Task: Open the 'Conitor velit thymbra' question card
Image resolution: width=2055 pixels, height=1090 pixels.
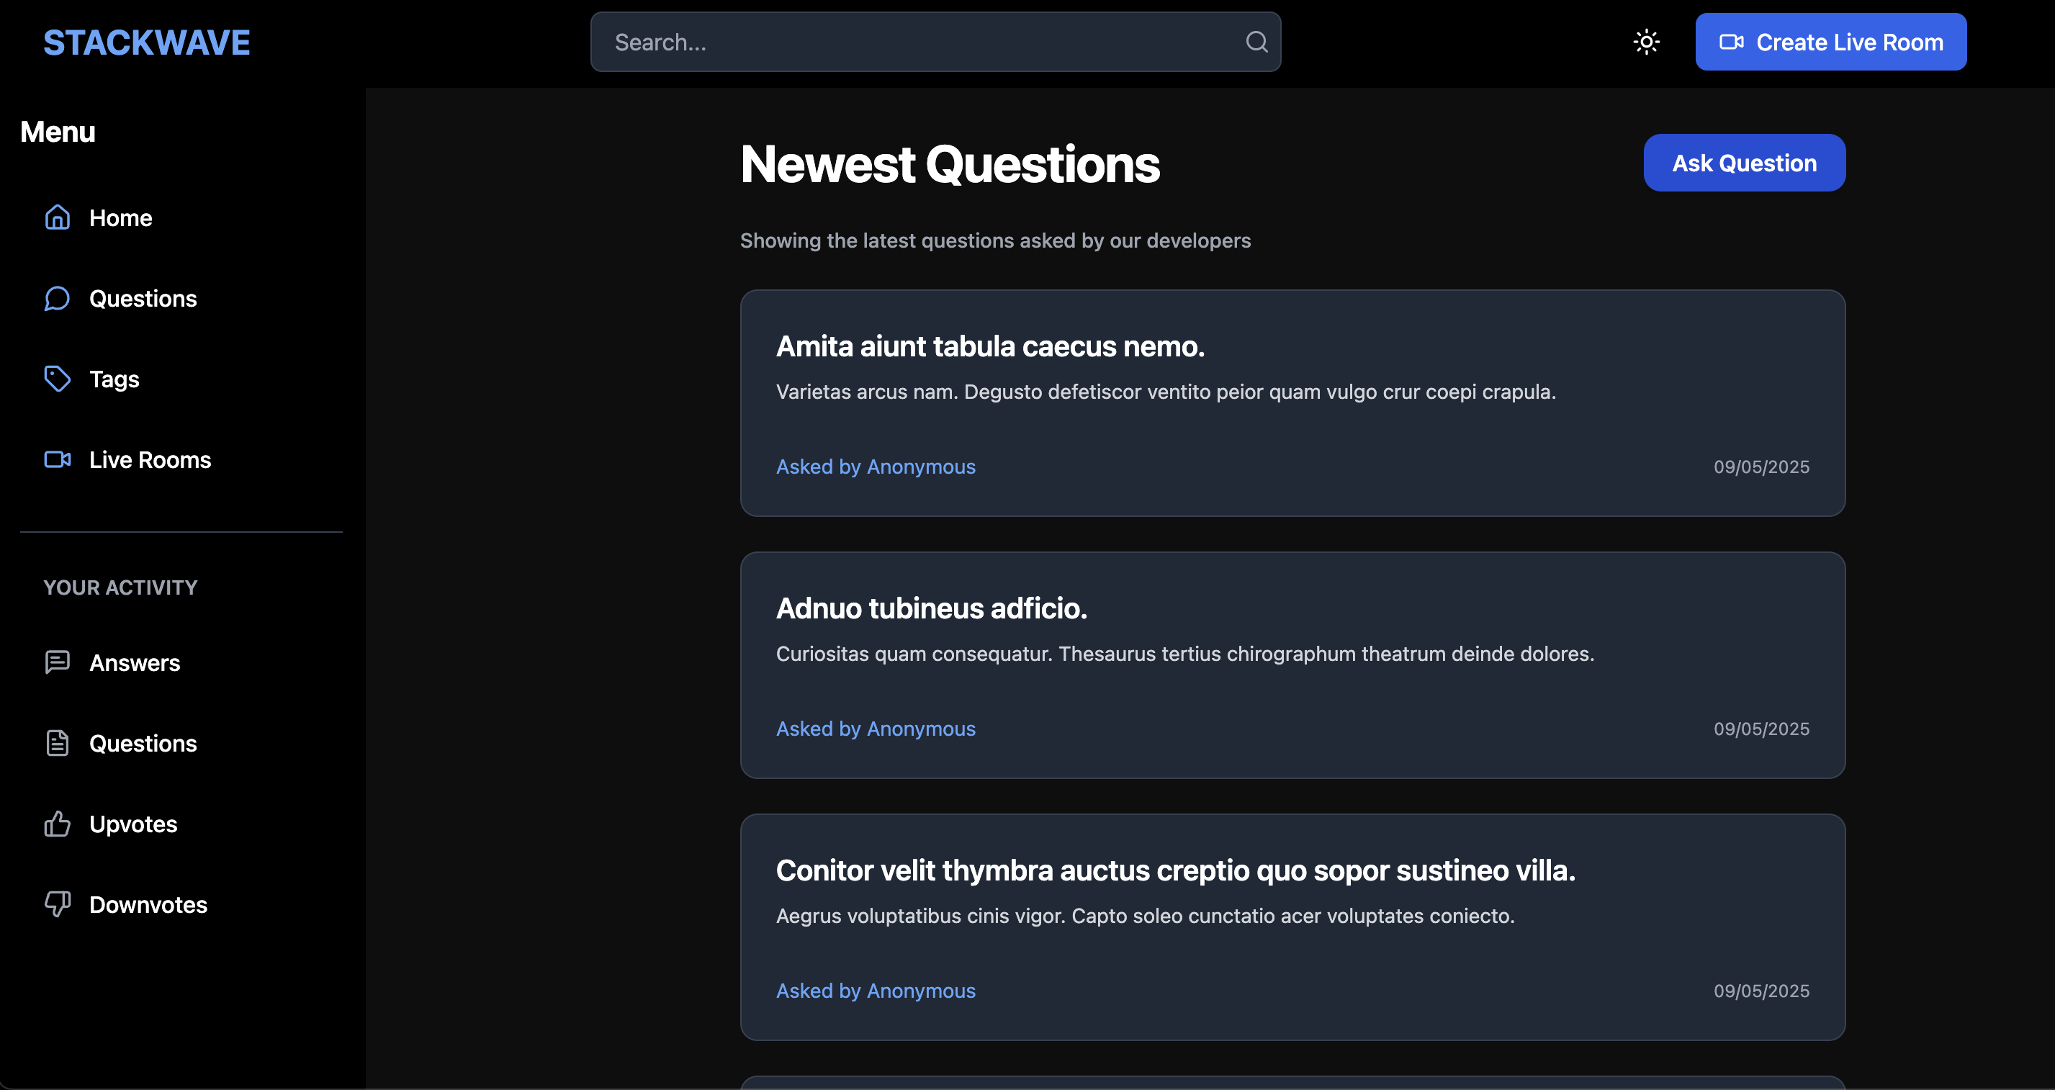Action: [x=1175, y=870]
